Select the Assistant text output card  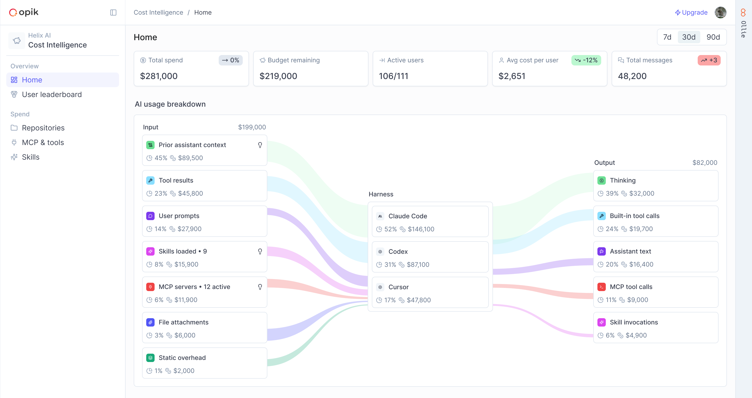click(656, 257)
